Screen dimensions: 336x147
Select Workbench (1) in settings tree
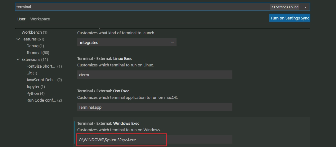click(x=34, y=32)
